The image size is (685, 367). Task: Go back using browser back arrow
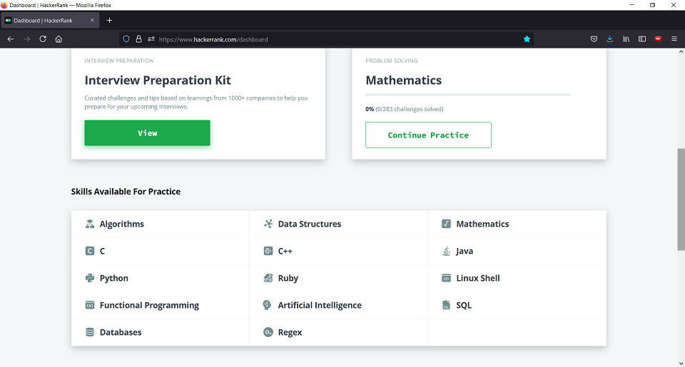[11, 39]
